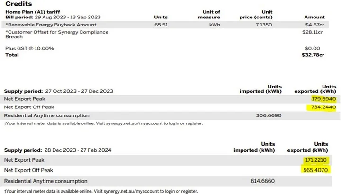Viewport: 341px width, 194px height.
Task: Click the highlighted 179.5940 exported value
Action: pos(323,99)
